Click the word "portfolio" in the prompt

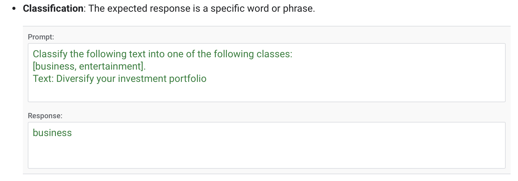click(x=188, y=78)
